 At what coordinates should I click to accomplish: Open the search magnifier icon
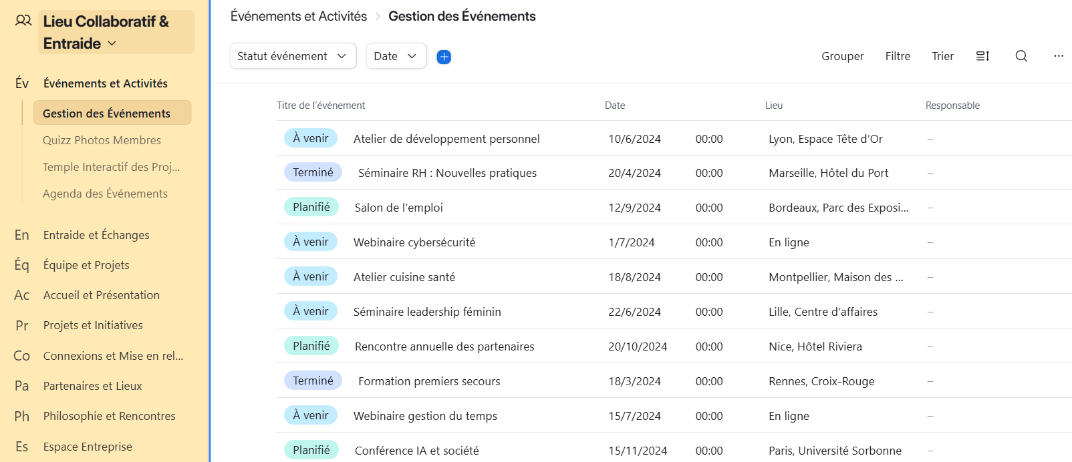[x=1021, y=56]
